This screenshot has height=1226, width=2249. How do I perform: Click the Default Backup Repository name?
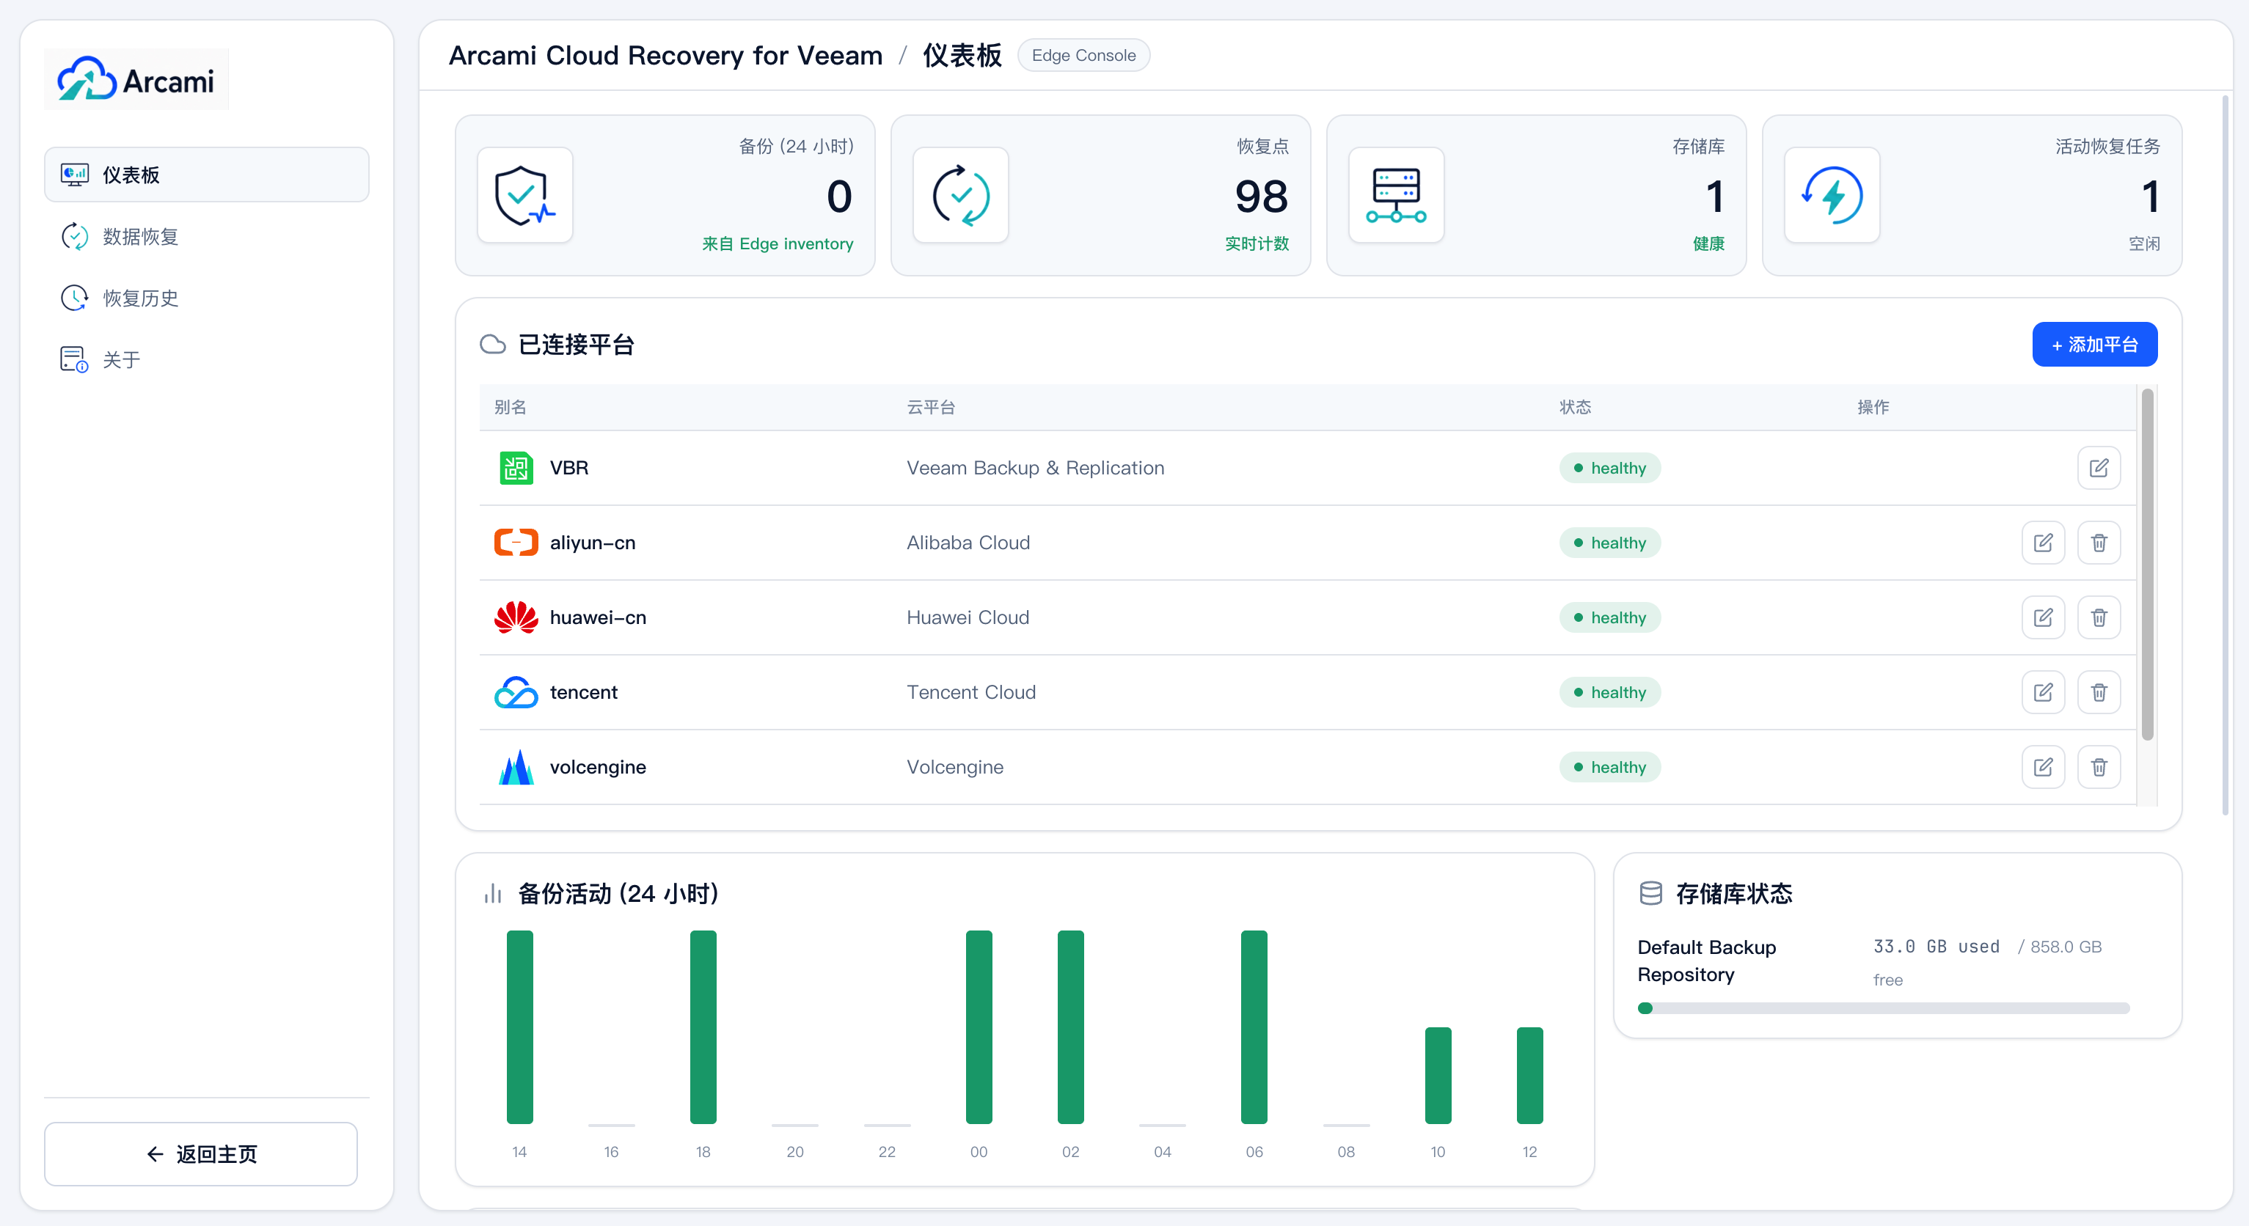pyautogui.click(x=1707, y=961)
